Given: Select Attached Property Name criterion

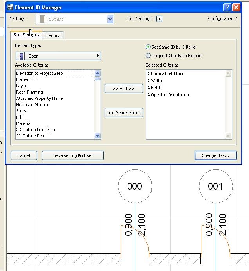Looking at the screenshot, I should [55, 98].
